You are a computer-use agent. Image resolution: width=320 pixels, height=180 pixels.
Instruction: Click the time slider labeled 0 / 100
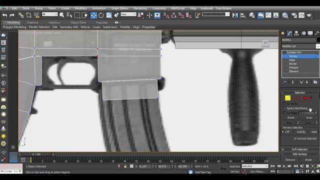point(36,154)
